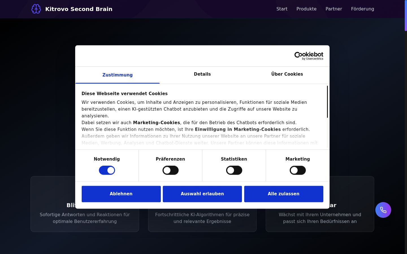Enable the Statistiken cookie switch
Viewport: 407px width, 254px height.
(234, 170)
